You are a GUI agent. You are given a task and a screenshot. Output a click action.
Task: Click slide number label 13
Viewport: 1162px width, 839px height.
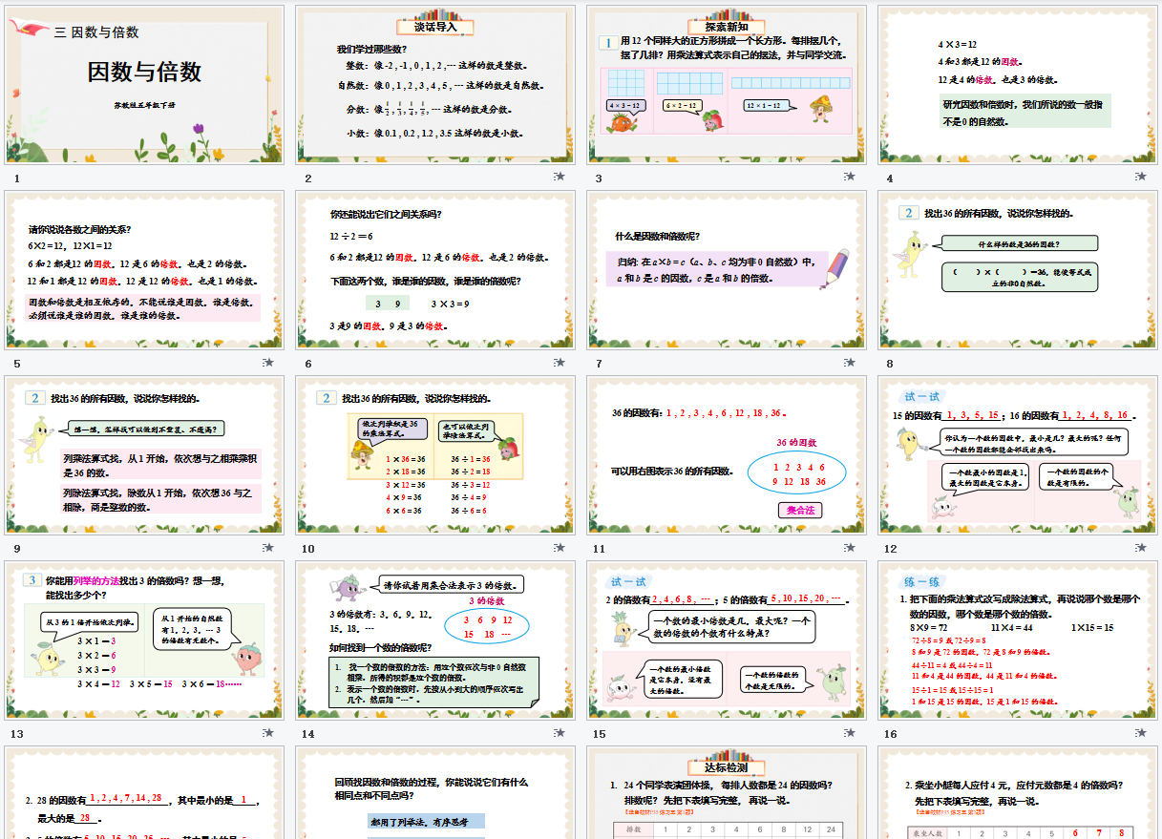point(17,734)
